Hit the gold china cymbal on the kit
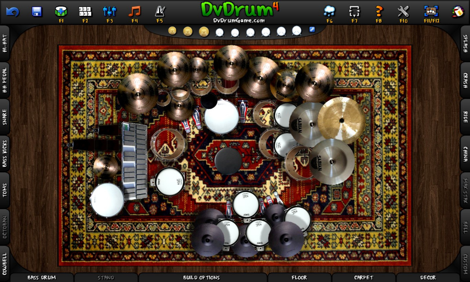Screen dimensions: 470x282 [341, 120]
